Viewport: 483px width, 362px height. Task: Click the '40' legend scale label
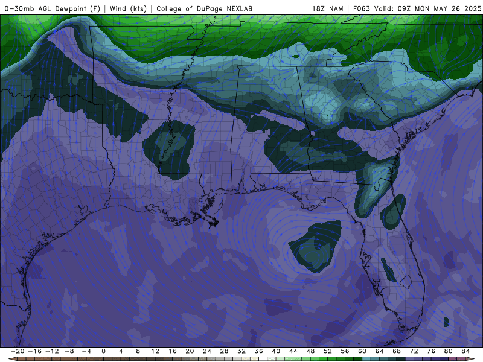(x=276, y=351)
